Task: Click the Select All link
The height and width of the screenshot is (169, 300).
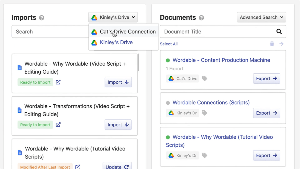Action: 169,44
